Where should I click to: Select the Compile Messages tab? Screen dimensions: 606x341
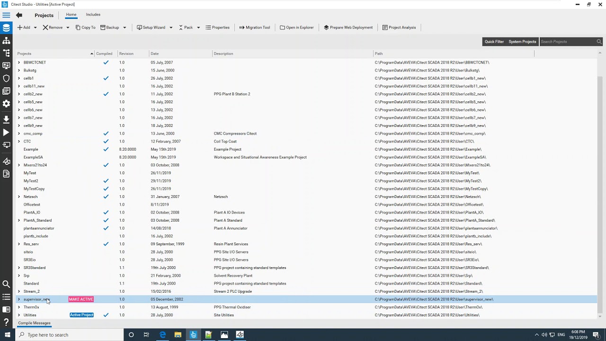[x=34, y=323]
